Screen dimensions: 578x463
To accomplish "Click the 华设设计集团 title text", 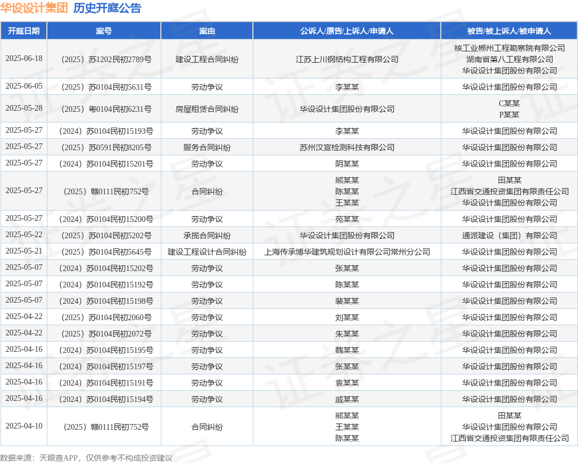I will point(34,8).
